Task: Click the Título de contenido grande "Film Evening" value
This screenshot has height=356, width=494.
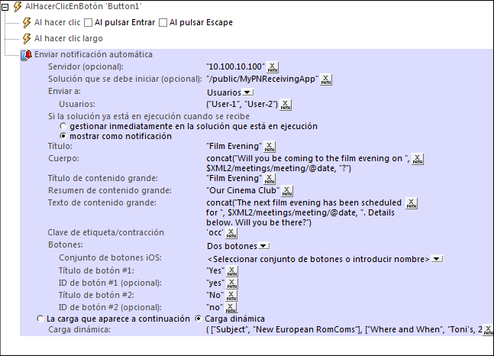Action: 234,179
